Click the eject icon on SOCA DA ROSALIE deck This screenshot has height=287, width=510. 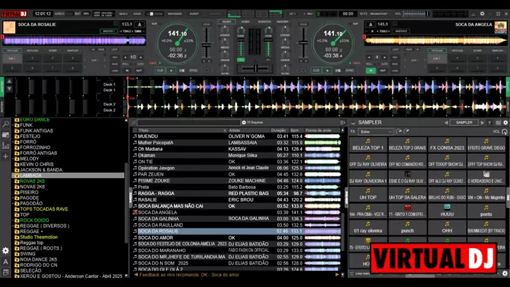[x=140, y=25]
